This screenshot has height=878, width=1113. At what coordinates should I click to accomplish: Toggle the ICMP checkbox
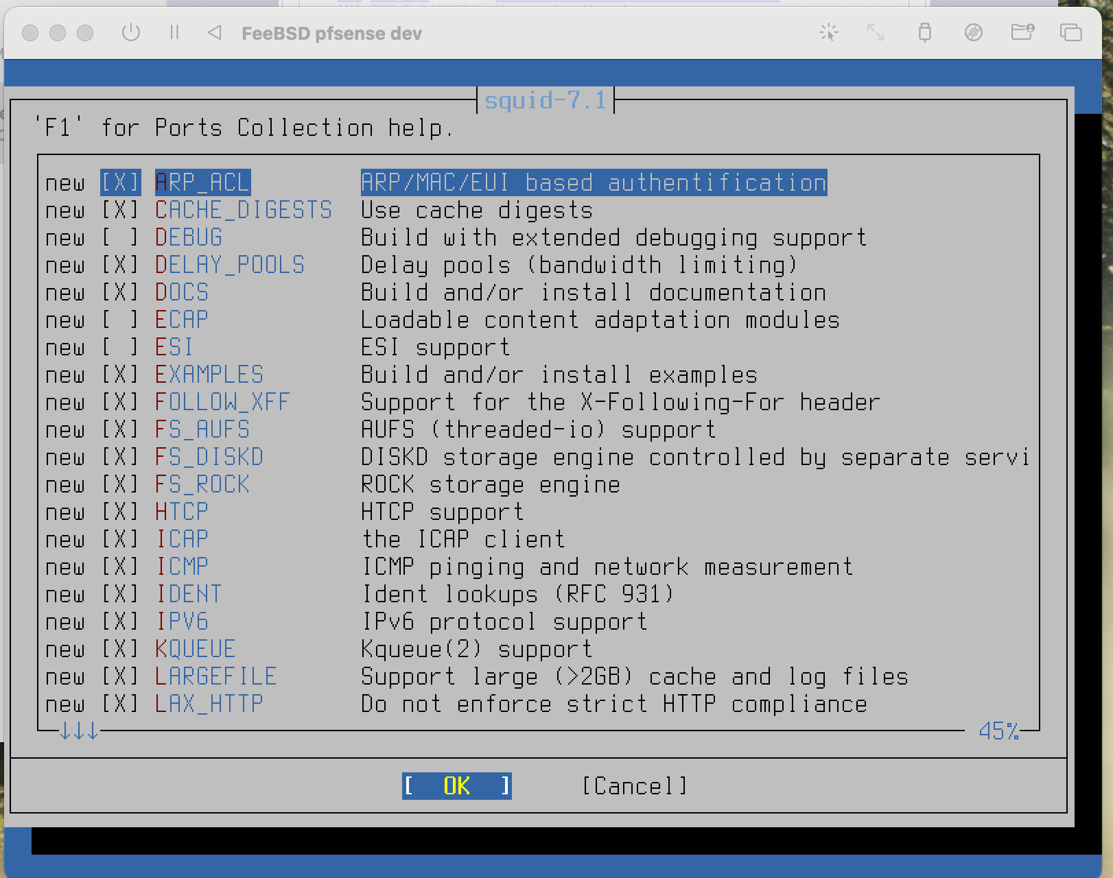click(x=121, y=567)
